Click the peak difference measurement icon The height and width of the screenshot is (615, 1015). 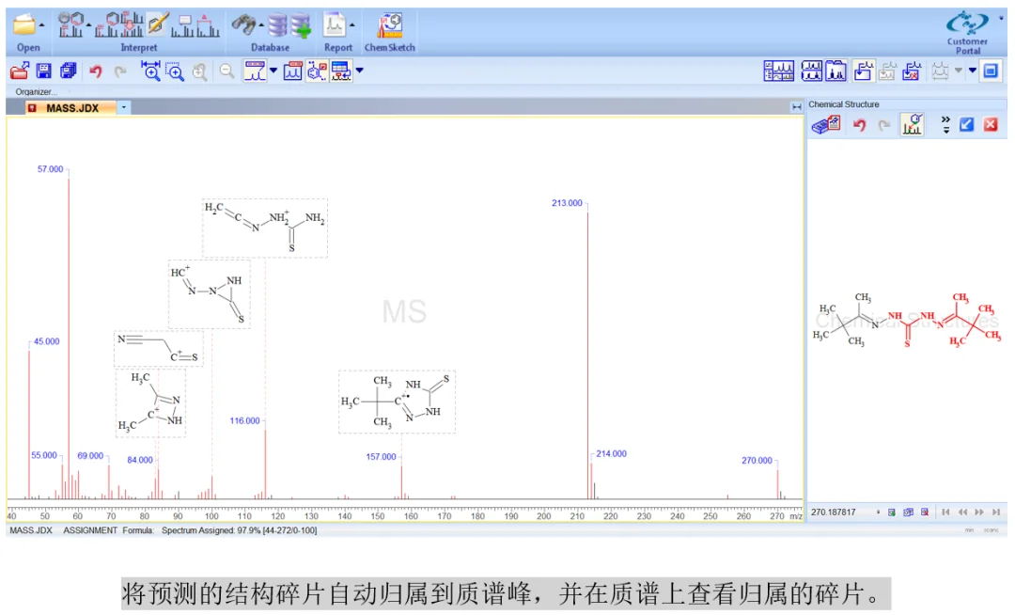tap(208, 25)
